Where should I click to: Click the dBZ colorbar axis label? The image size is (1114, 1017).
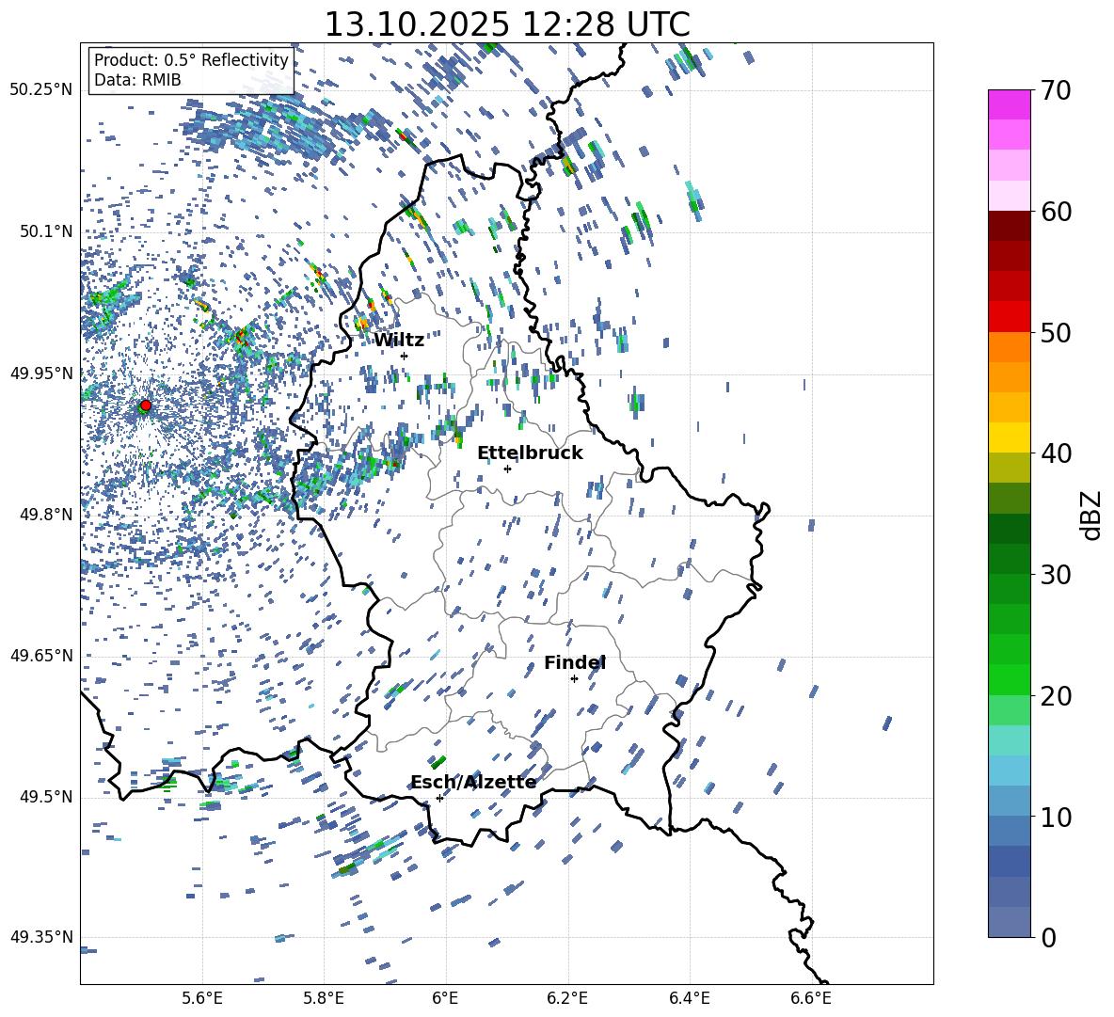click(1091, 516)
